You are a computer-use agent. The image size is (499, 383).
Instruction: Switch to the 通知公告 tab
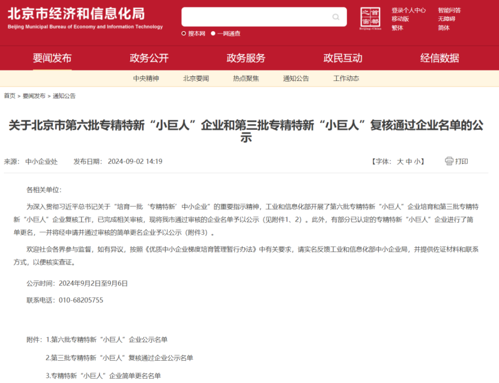click(297, 79)
